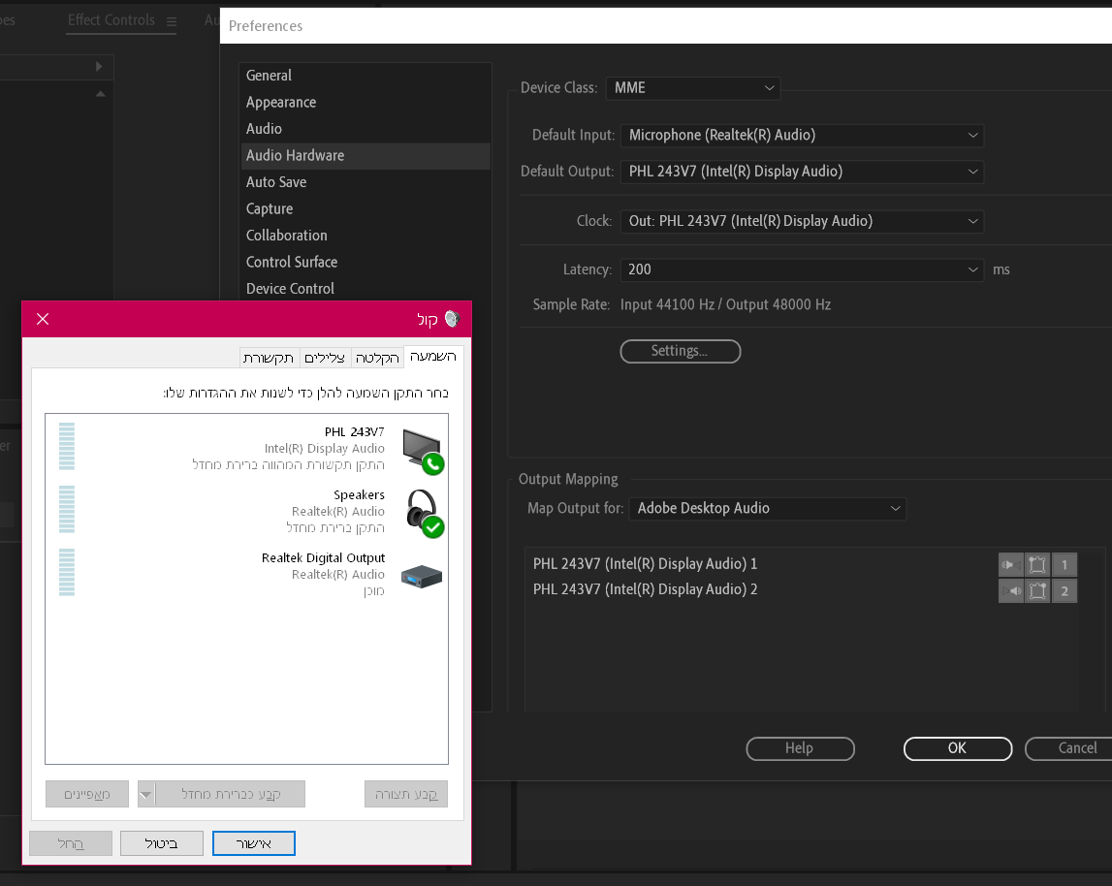Expand the Latency 200 ms dropdown
This screenshot has width=1112, height=886.
tap(802, 269)
